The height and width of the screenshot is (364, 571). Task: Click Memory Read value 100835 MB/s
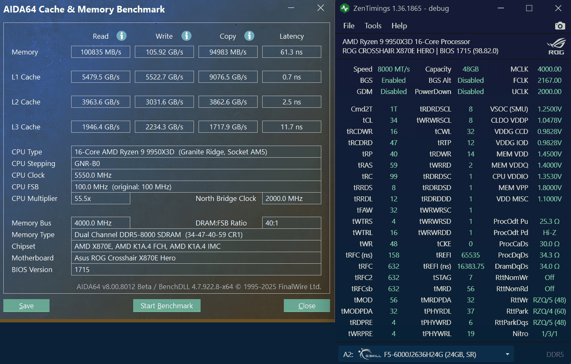[100, 52]
